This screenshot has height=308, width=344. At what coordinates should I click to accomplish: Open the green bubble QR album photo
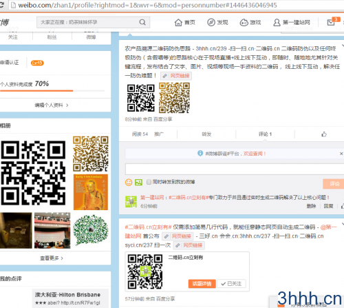[x=91, y=230]
